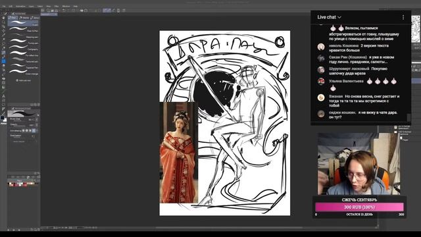
Task: Click the Undo icon in command bar
Action: point(64,11)
